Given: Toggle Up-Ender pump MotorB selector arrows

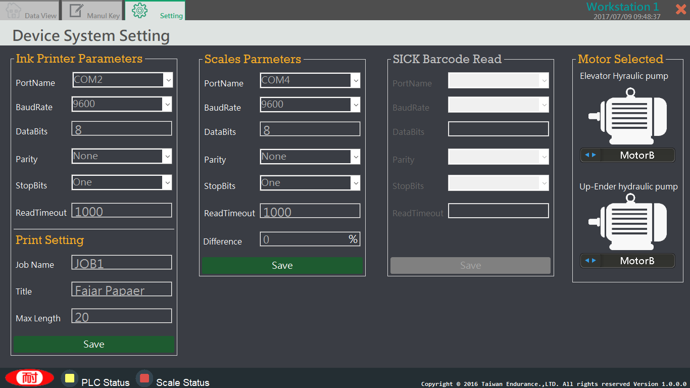Looking at the screenshot, I should pyautogui.click(x=590, y=261).
